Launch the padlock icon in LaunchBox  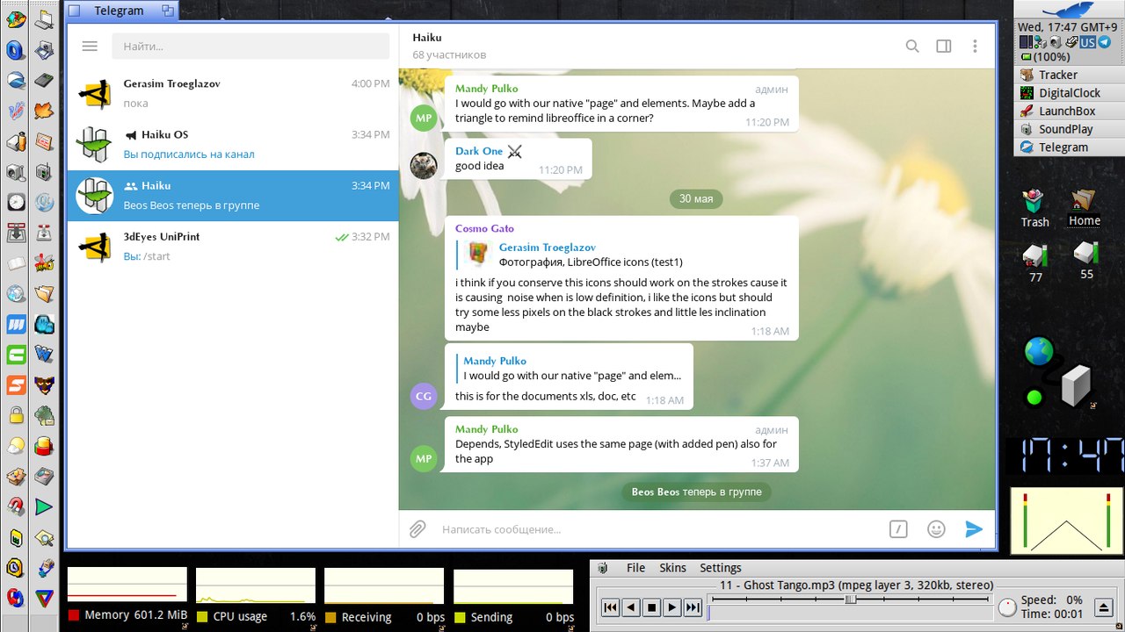(16, 414)
